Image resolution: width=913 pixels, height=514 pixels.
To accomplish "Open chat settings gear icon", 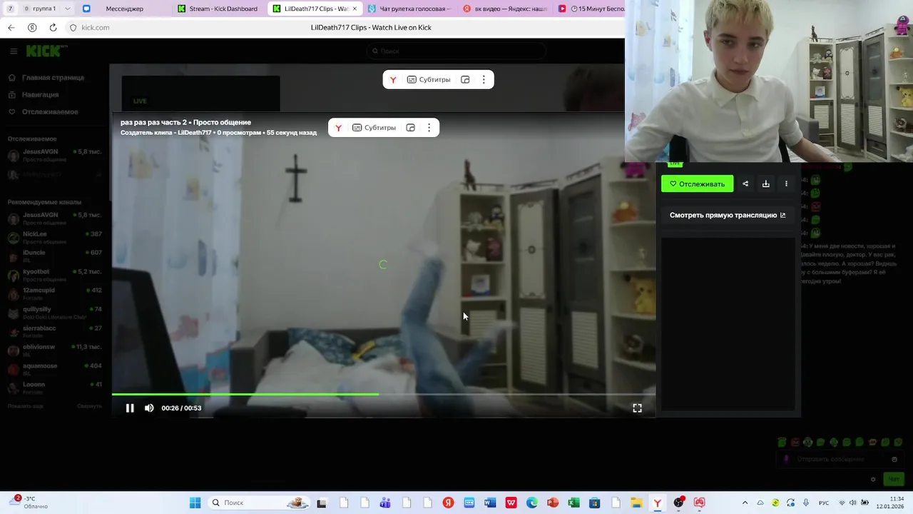I will click(872, 479).
